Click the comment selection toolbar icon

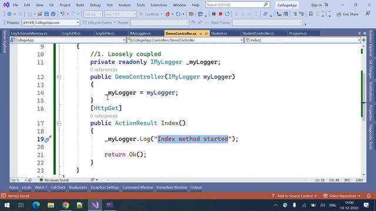295,14
